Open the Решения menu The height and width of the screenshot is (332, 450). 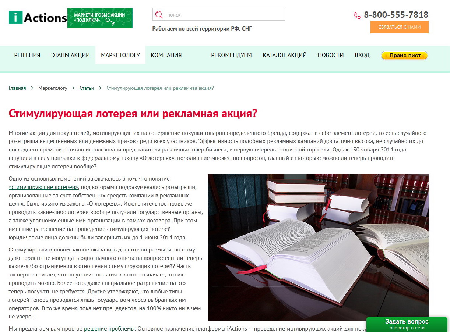pyautogui.click(x=27, y=55)
